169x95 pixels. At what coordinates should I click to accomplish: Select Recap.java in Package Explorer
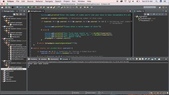coord(16,37)
